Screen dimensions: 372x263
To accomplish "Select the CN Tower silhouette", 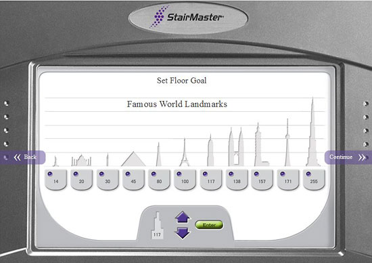I will (x=287, y=142).
